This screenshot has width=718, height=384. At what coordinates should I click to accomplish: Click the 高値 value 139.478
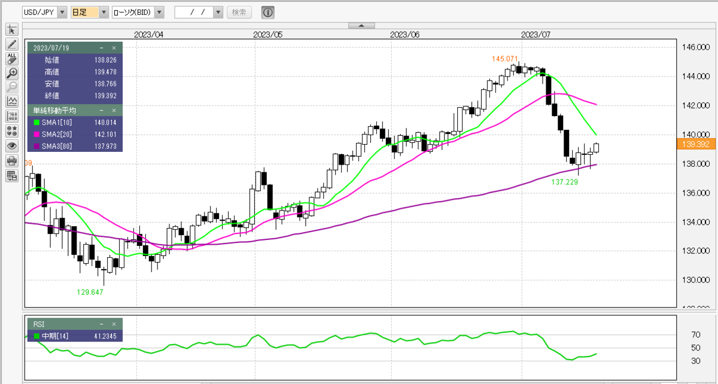point(105,72)
